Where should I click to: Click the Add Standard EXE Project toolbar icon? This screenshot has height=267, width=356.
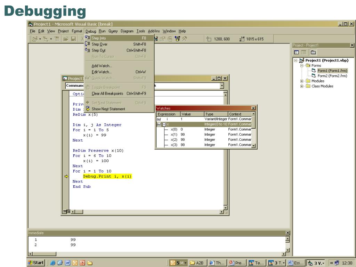tap(35, 39)
